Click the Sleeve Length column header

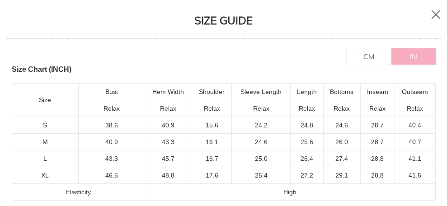(261, 92)
